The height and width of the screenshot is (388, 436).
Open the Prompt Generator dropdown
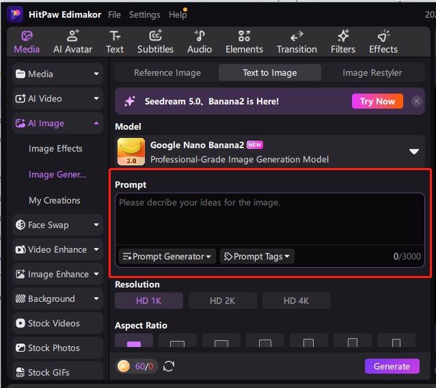pyautogui.click(x=167, y=257)
